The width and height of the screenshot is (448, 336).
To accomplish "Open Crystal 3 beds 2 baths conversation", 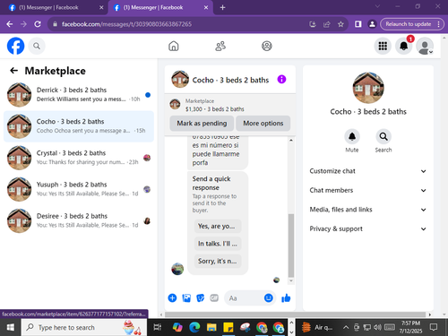I will point(79,158).
